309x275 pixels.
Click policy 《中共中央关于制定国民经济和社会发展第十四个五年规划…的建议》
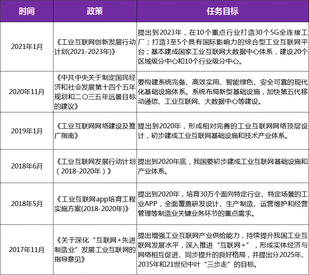tap(95, 92)
